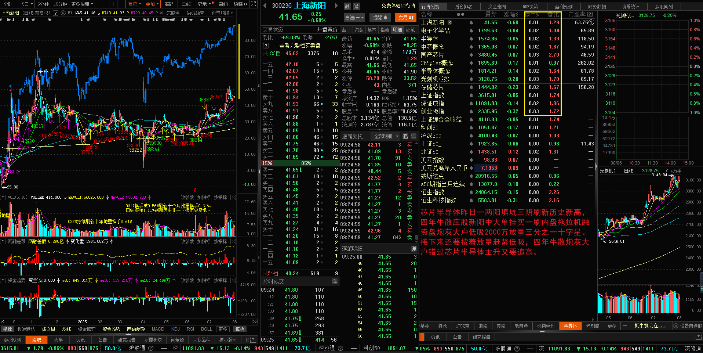Toggle 5分钟 chart period
Screen dimensions: 703x353
(43, 4)
